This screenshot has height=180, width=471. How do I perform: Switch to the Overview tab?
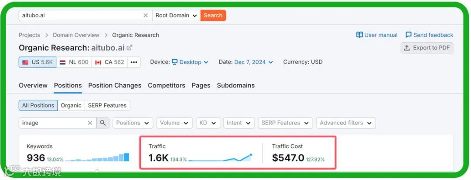pyautogui.click(x=33, y=85)
